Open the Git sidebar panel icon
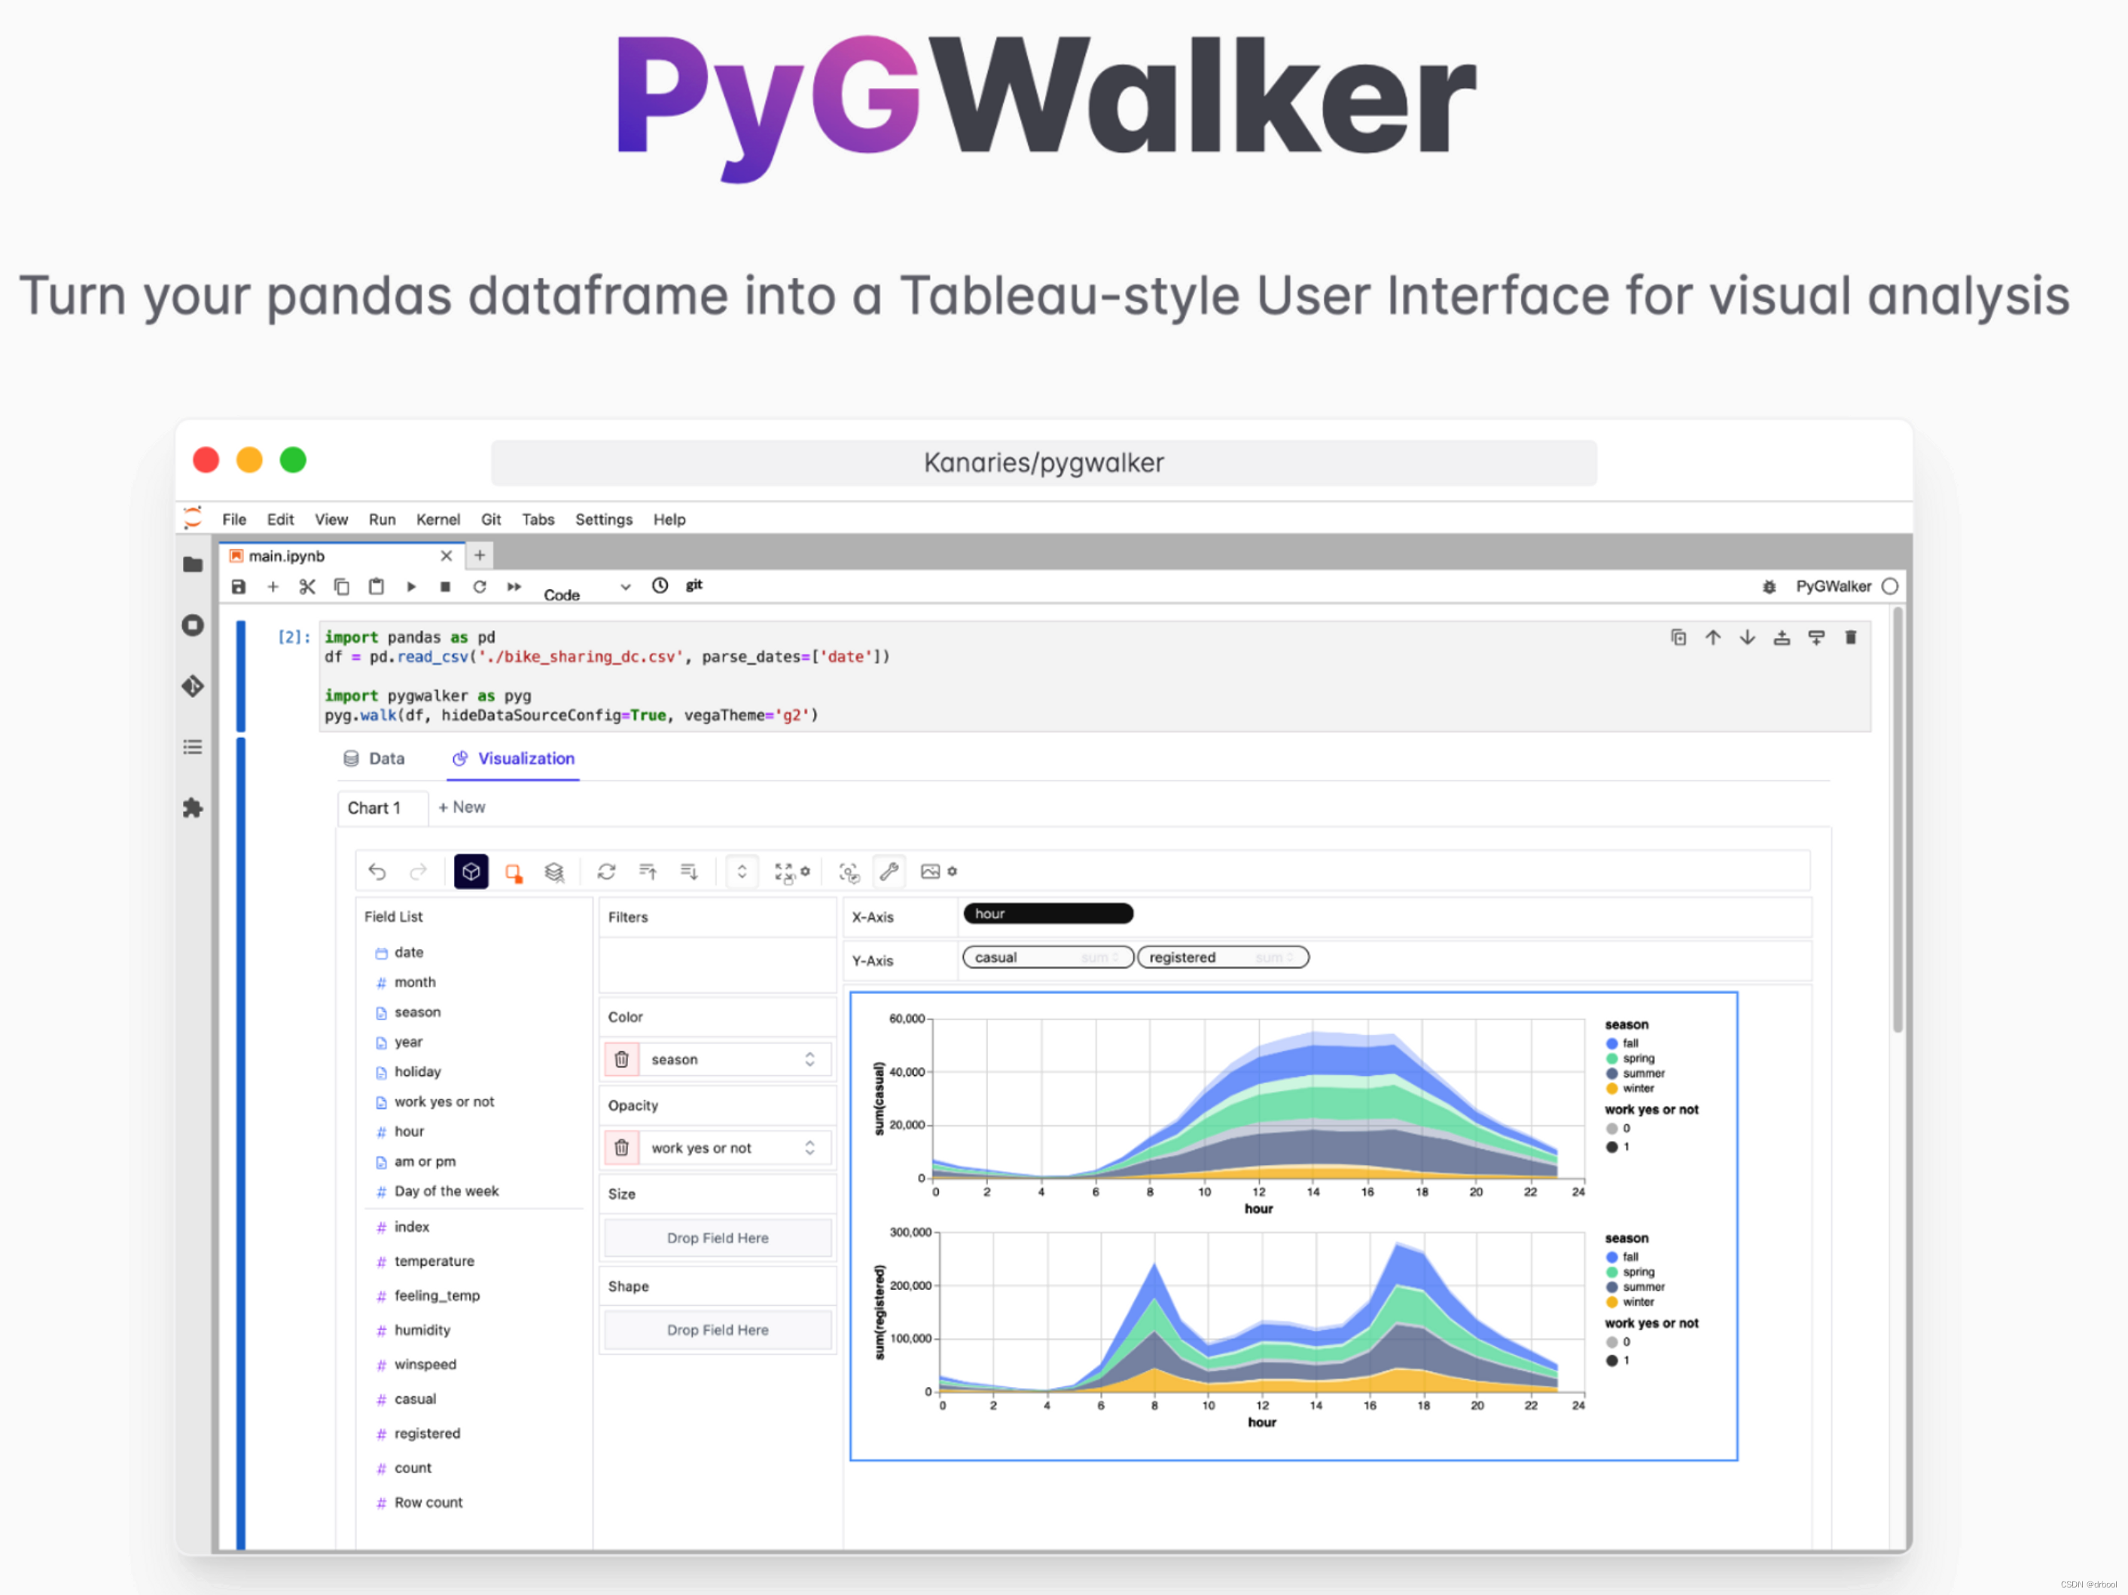Image resolution: width=2128 pixels, height=1595 pixels. pos(193,686)
